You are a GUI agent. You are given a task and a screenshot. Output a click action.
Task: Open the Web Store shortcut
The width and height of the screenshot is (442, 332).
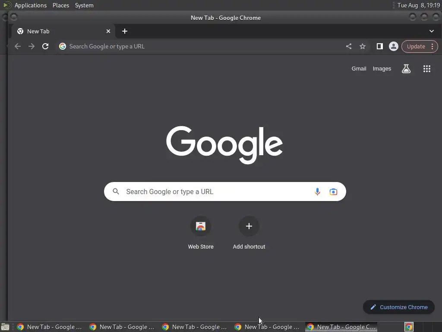coord(201,226)
